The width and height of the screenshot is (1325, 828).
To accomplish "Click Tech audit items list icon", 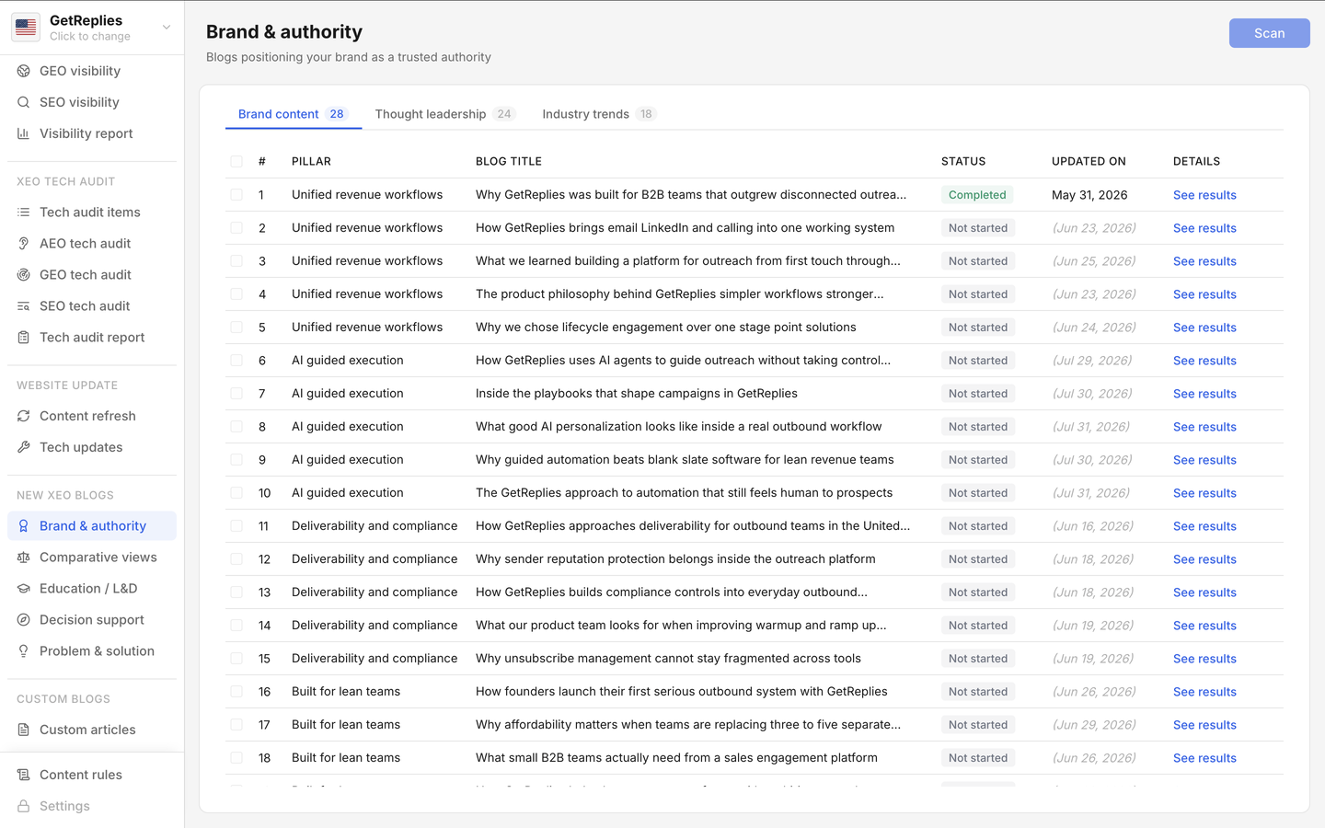I will [24, 213].
